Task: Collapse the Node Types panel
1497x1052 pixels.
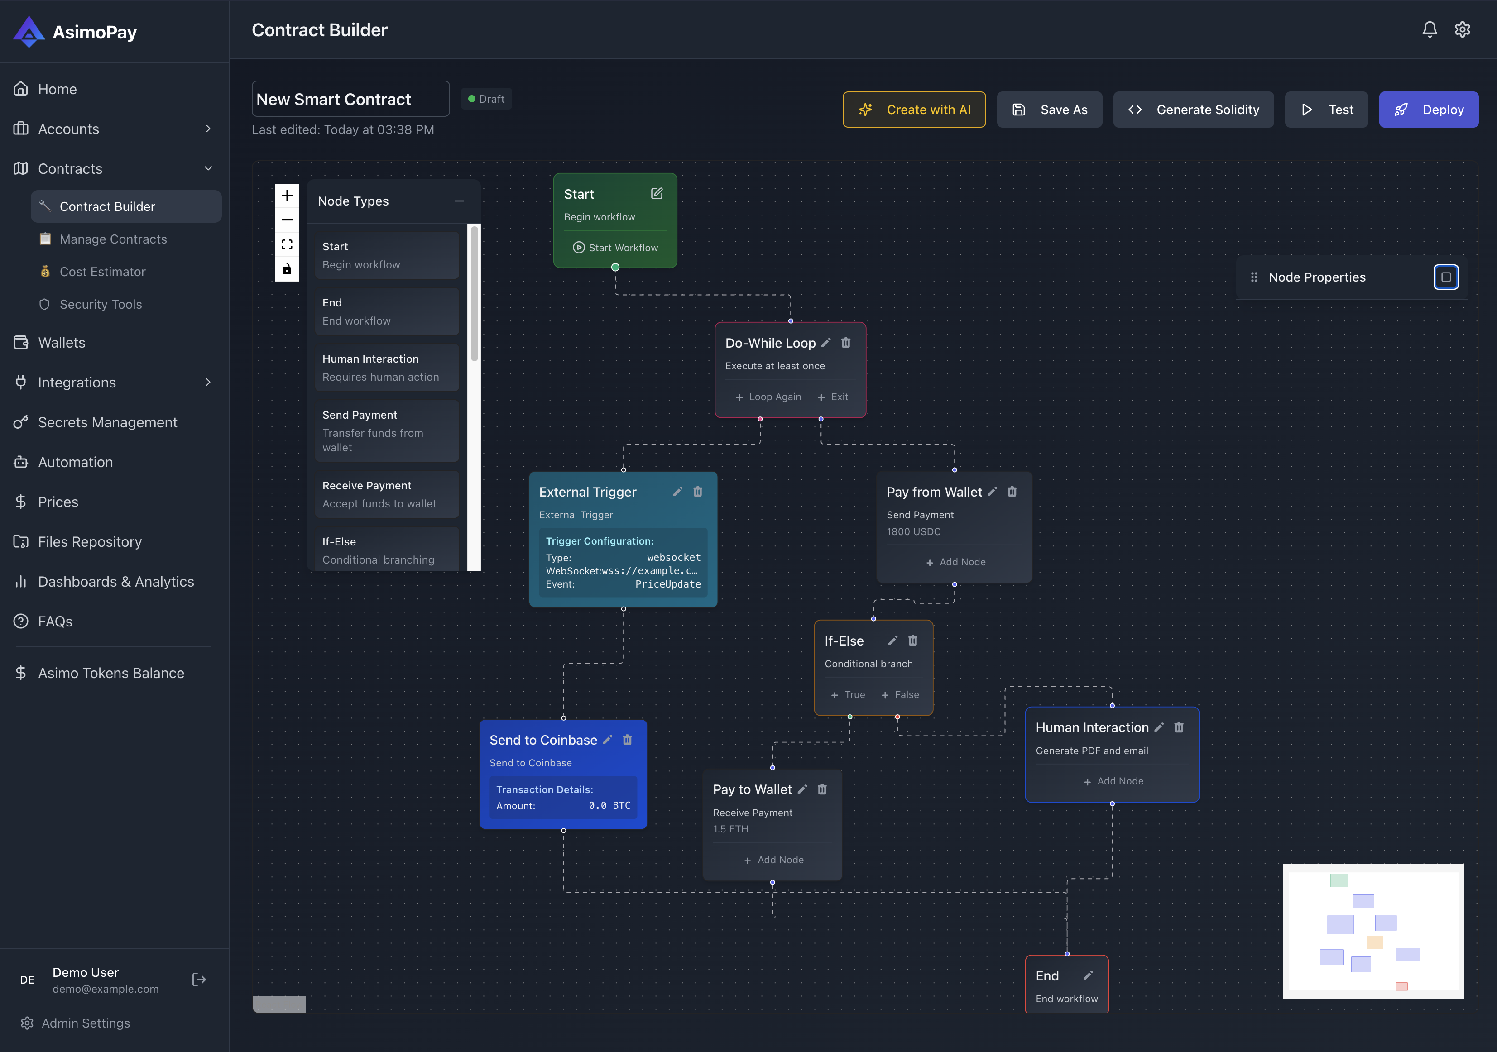Action: tap(459, 201)
